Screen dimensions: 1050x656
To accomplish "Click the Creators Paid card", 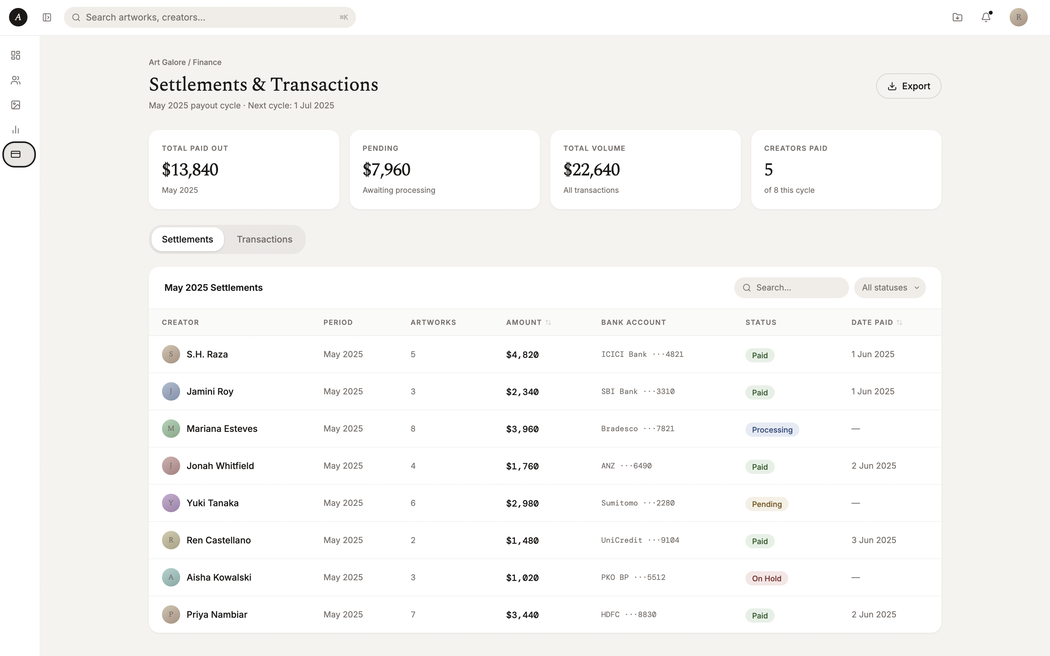I will point(846,170).
